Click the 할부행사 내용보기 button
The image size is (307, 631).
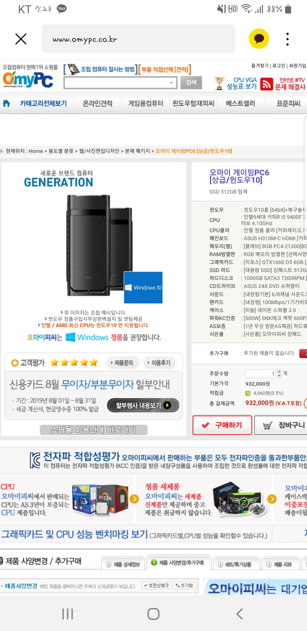click(x=143, y=405)
